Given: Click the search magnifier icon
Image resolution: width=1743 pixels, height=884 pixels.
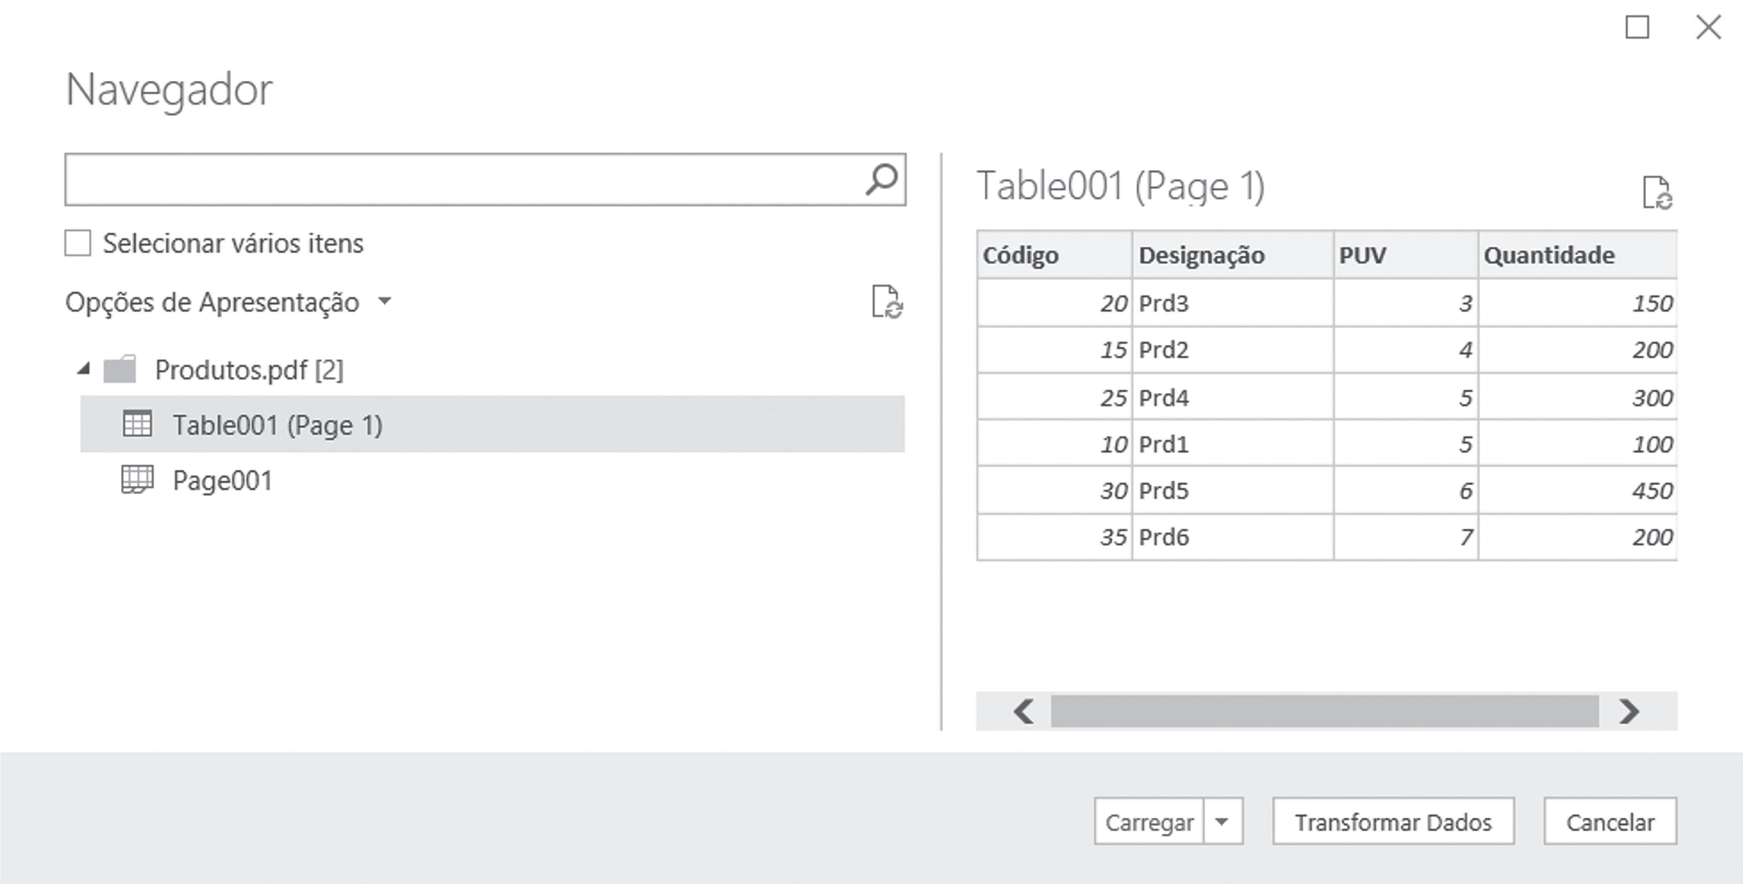Looking at the screenshot, I should point(881,179).
